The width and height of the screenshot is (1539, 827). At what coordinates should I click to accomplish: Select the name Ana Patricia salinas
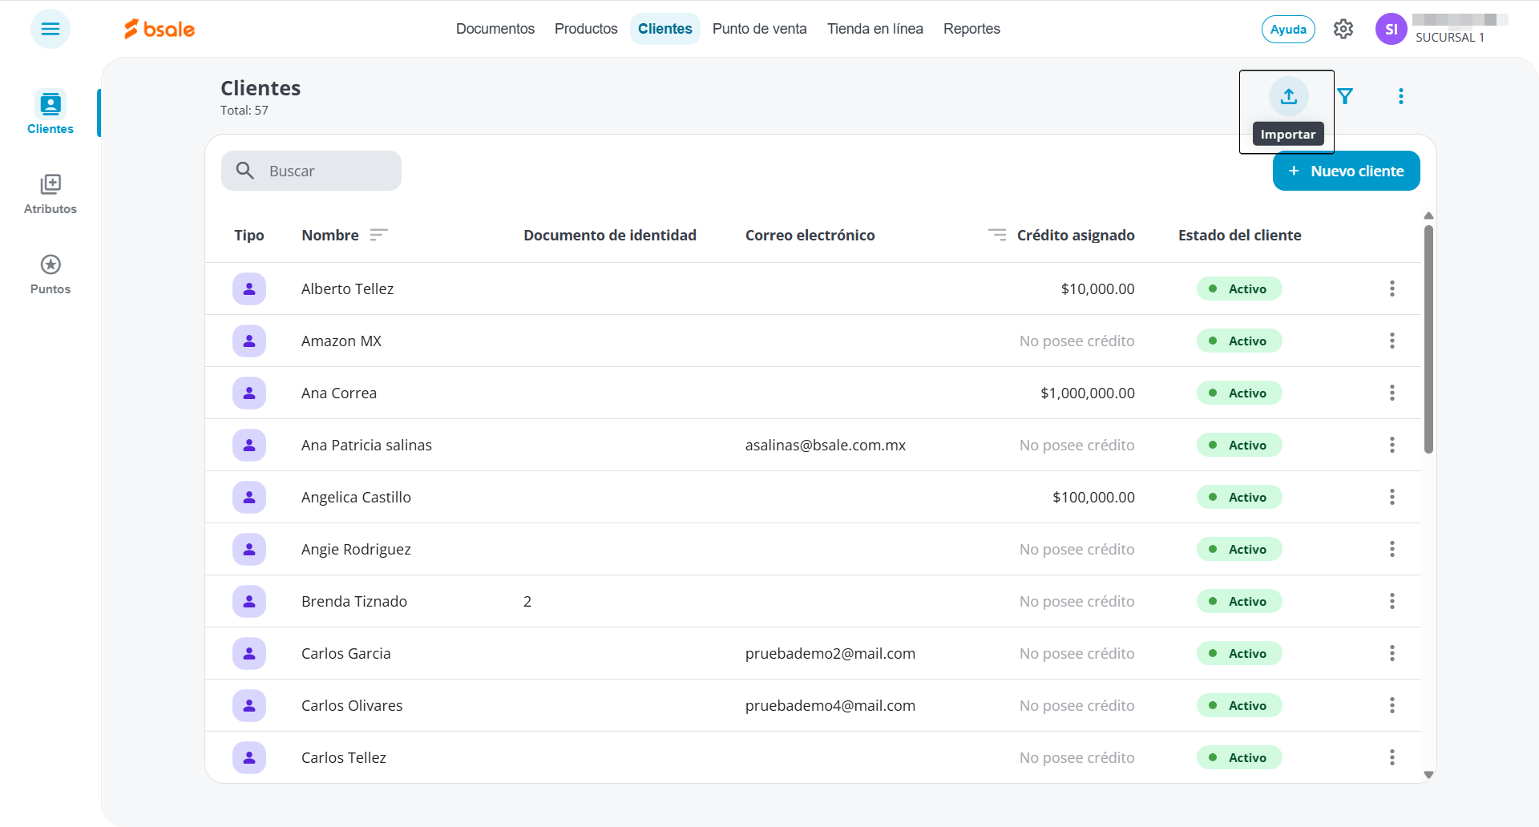pos(366,445)
